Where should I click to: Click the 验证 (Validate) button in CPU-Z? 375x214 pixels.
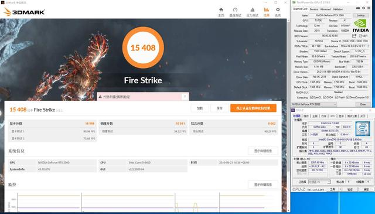pyautogui.click(x=350, y=189)
